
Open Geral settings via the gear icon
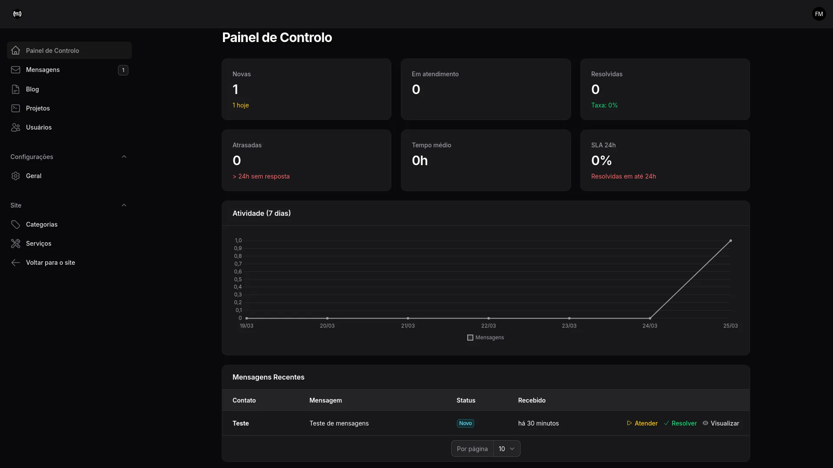pyautogui.click(x=16, y=176)
